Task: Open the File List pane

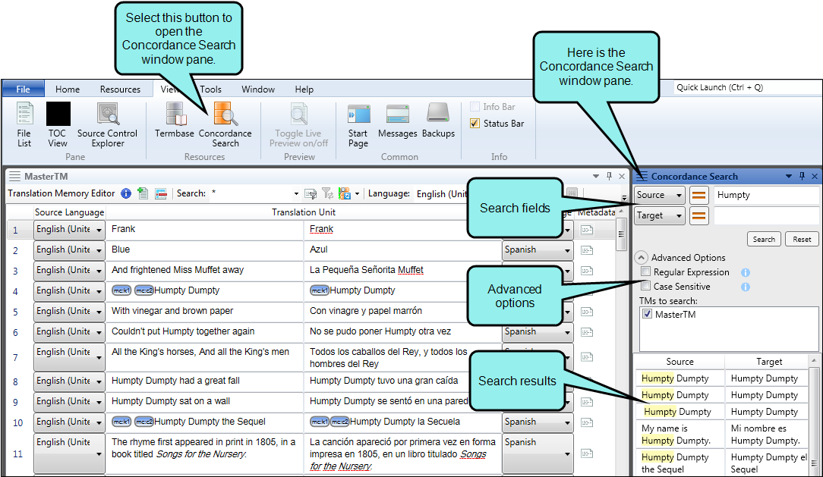Action: point(24,124)
